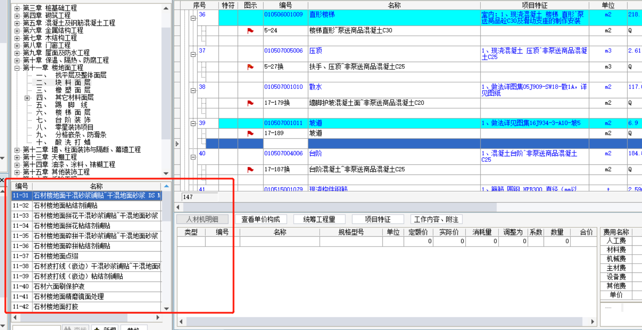Collapse item 38 散水 with its minus box

[193, 91]
